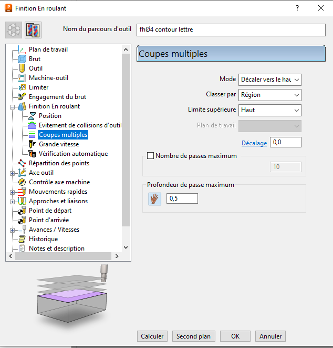Click the Calculer button
This screenshot has width=333, height=348.
pyautogui.click(x=152, y=336)
